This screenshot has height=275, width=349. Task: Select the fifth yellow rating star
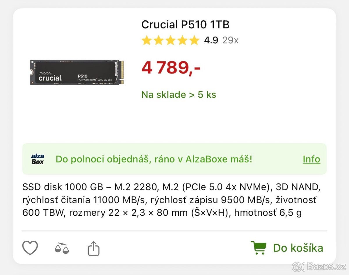[x=194, y=40]
